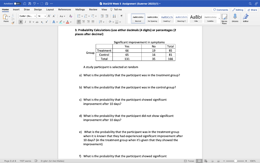
Task: Apply center alignment to the text
Action: pos(84,22)
